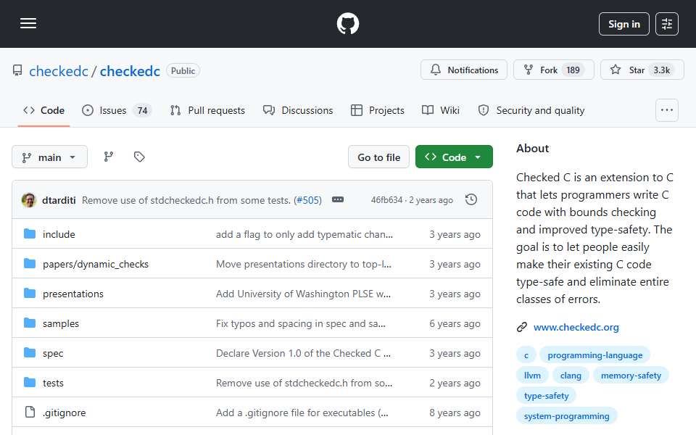This screenshot has height=435, width=696.
Task: Click the samples folder icon
Action: coord(30,323)
